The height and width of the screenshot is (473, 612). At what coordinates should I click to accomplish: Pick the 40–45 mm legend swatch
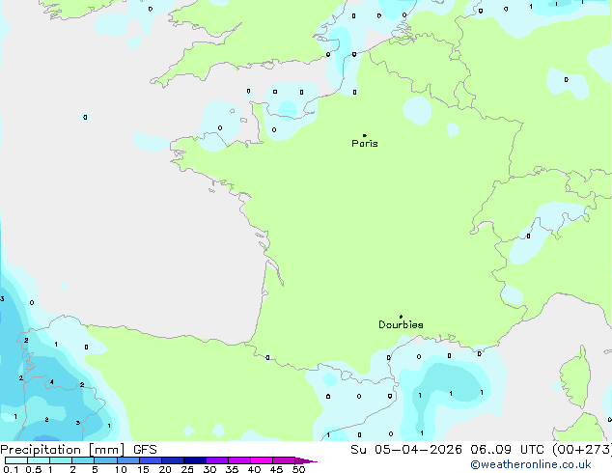(x=262, y=460)
